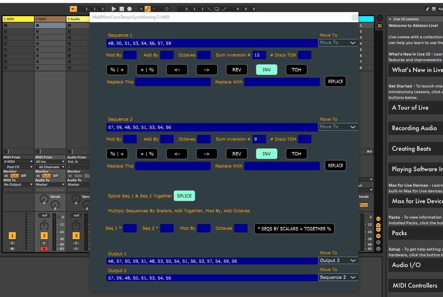Image resolution: width=443 pixels, height=297 pixels.
Task: Open the Sequence 2 Move To dropdown under Output 2
Action: (x=338, y=277)
